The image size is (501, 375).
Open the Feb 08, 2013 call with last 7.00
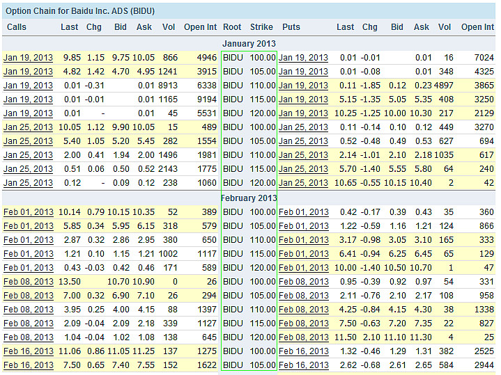point(29,296)
